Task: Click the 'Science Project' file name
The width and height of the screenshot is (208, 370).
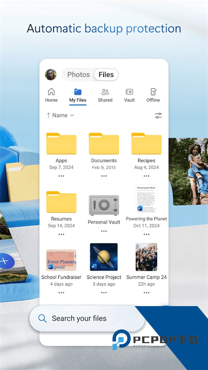Action: coord(104,277)
